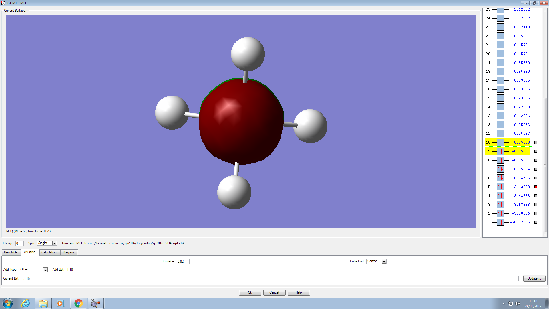Click the GaussView taskbar icon

coord(96,303)
